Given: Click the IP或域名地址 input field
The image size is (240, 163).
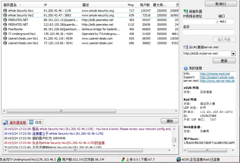Looking at the screenshot, I should point(199,22).
